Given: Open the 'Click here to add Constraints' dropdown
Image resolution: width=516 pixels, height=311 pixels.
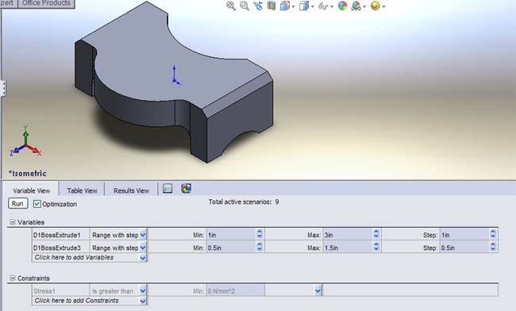Looking at the screenshot, I should tap(143, 301).
